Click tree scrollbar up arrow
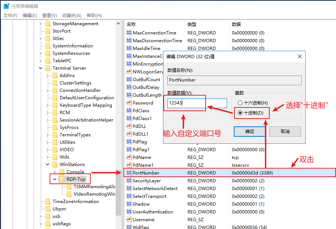The height and width of the screenshot is (229, 336). click(x=118, y=23)
